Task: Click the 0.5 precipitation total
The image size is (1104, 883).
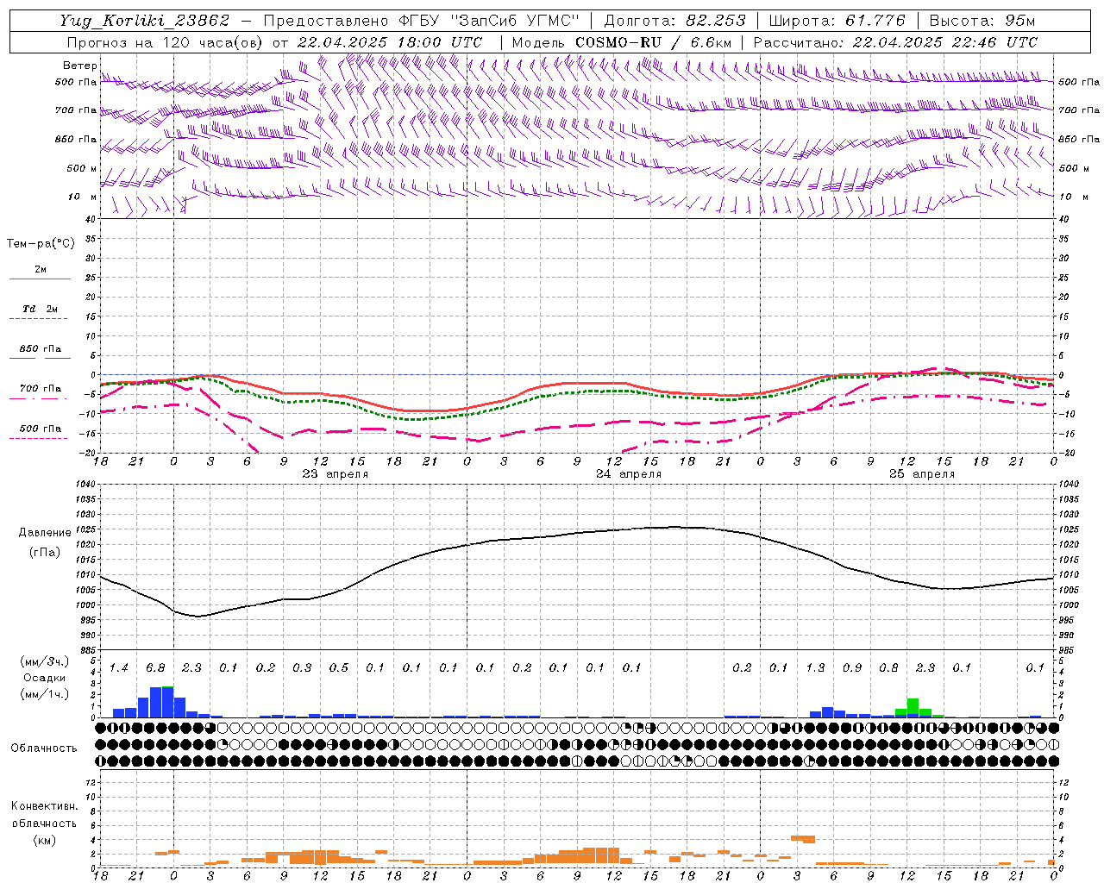Action: click(x=339, y=668)
